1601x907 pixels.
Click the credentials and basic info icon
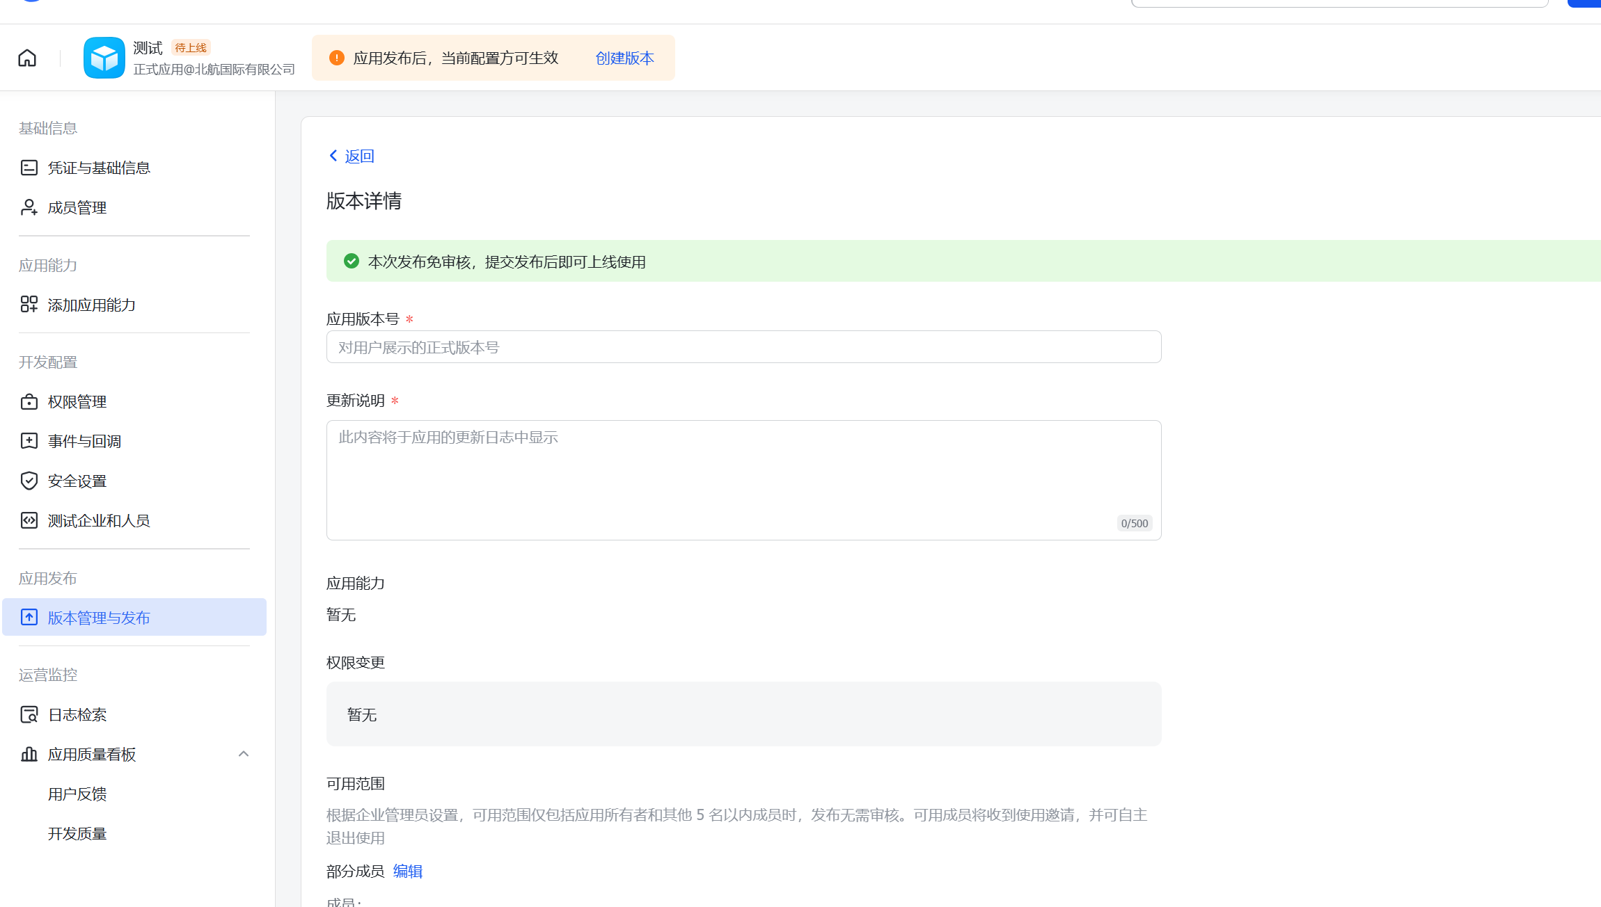[x=29, y=168]
